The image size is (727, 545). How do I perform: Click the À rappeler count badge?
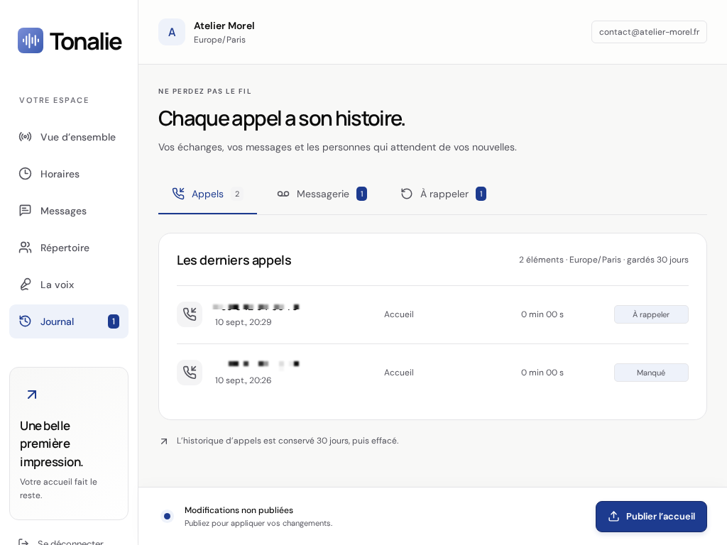[x=481, y=194]
